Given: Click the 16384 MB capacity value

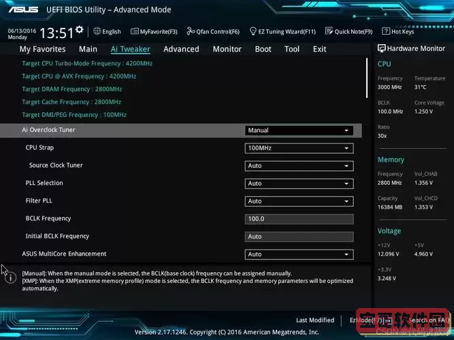Looking at the screenshot, I should pyautogui.click(x=390, y=207).
